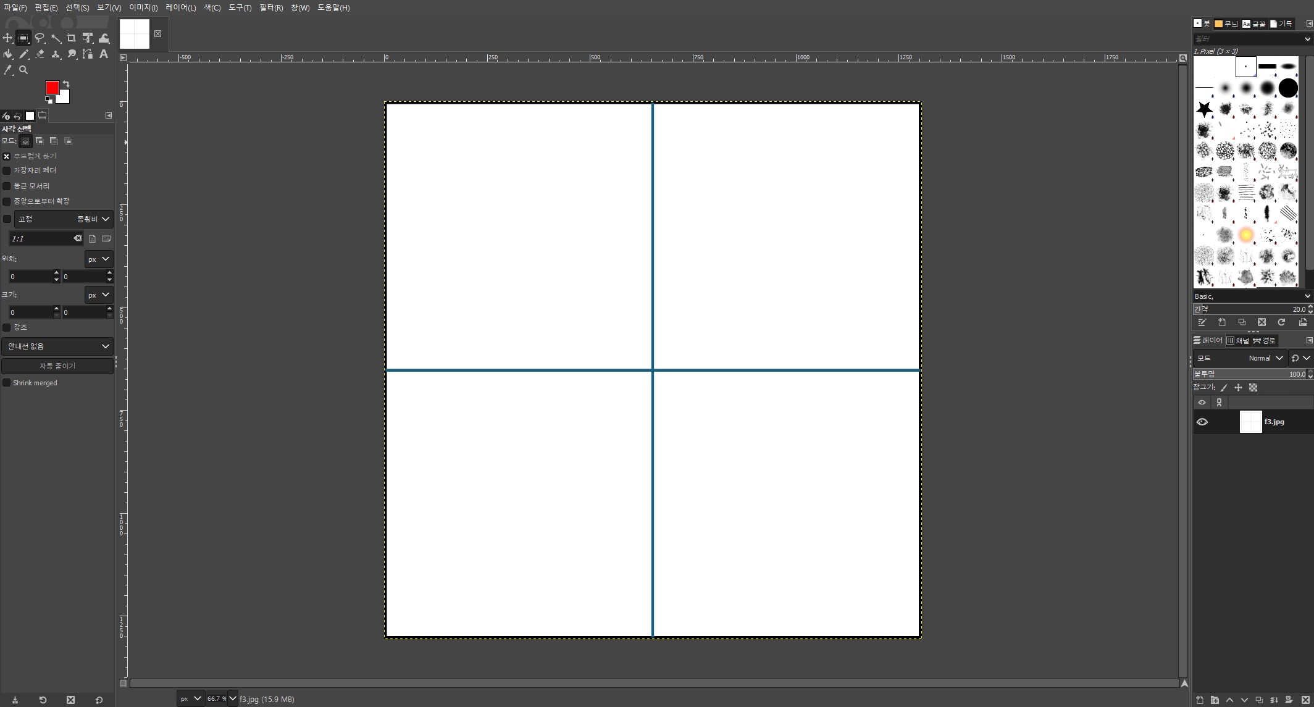The width and height of the screenshot is (1314, 707).
Task: Open the 필터(R) menu
Action: pyautogui.click(x=271, y=7)
